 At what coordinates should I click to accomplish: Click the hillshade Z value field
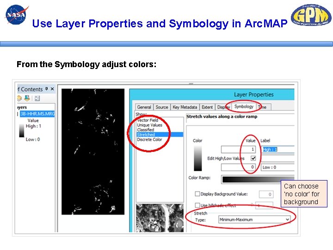click(x=264, y=206)
